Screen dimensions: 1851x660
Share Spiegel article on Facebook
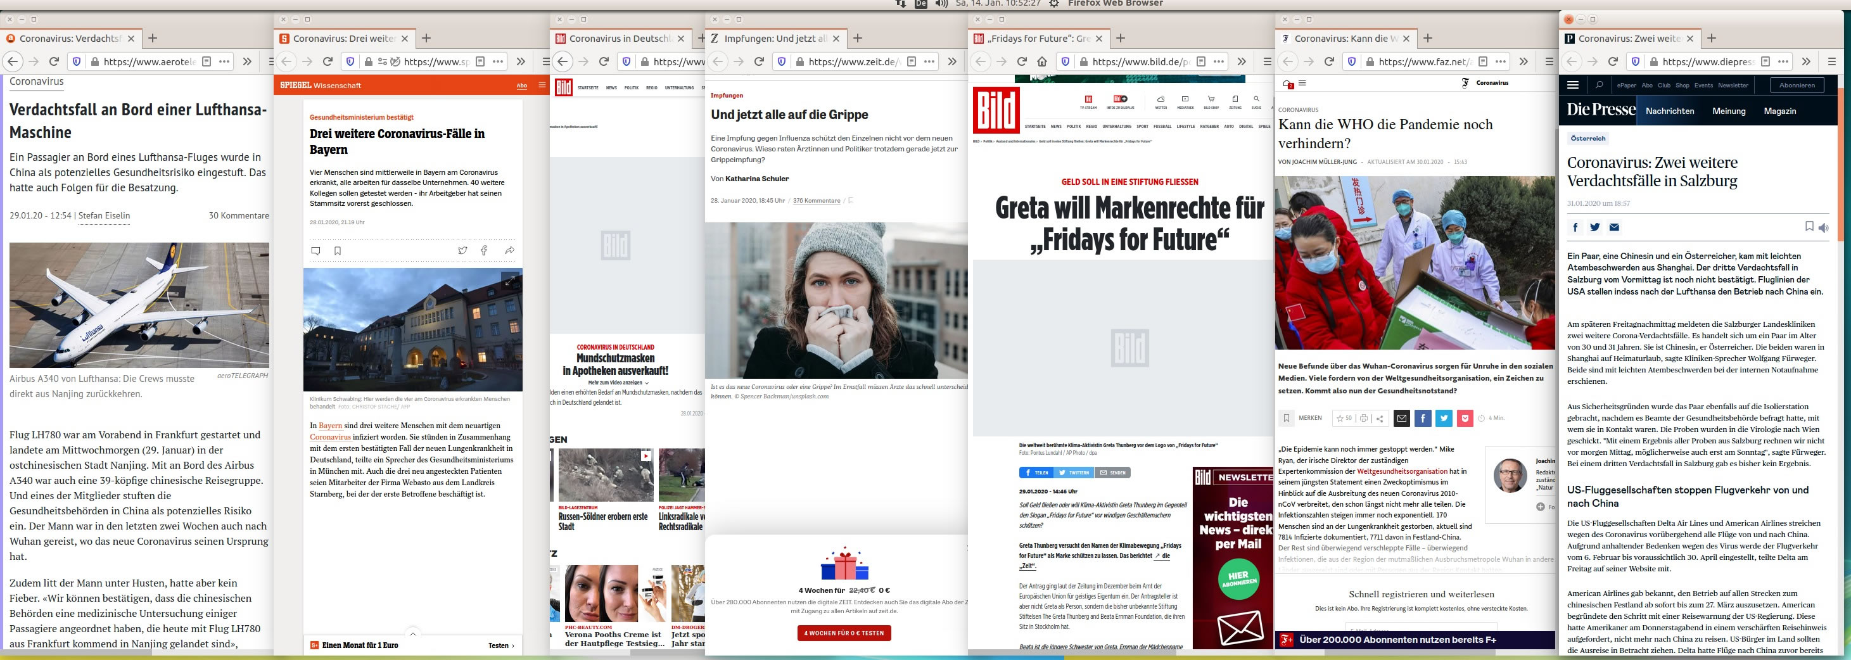point(485,251)
